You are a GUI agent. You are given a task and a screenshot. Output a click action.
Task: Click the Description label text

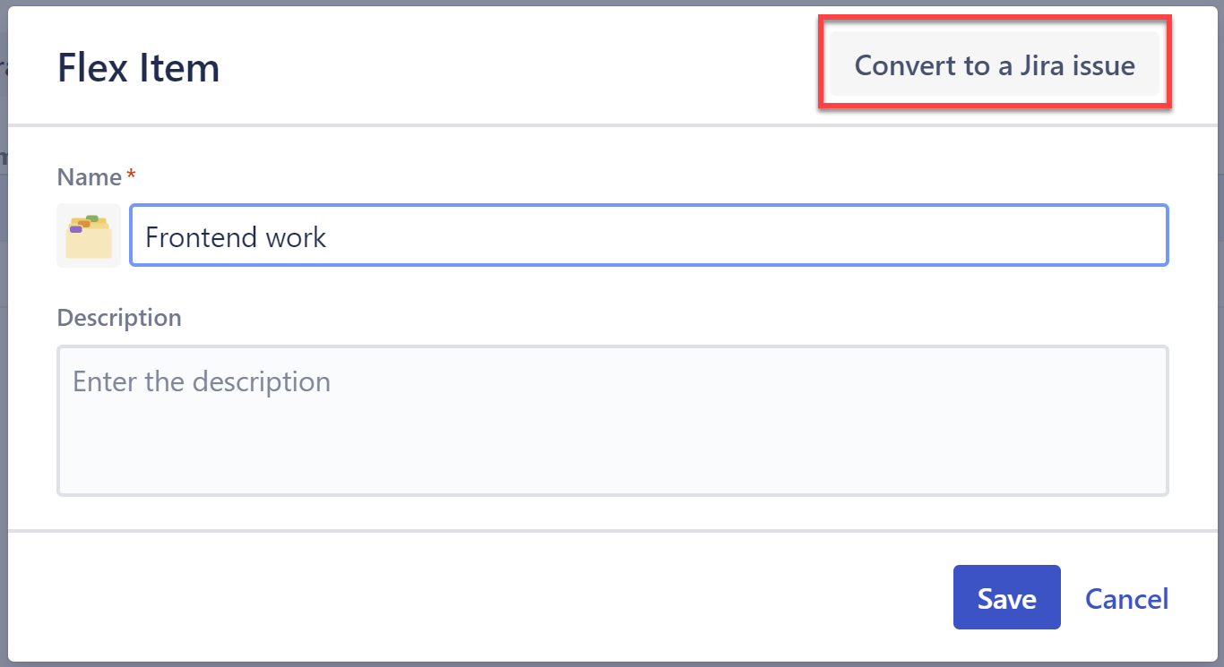(x=119, y=317)
